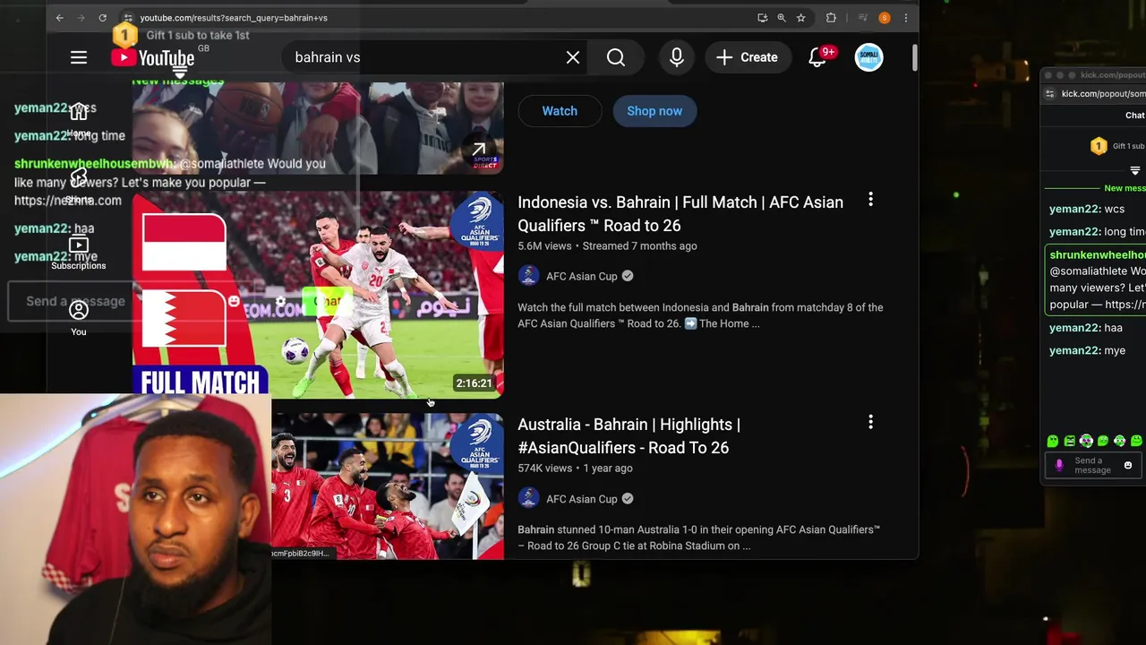Click the install app icon in address bar

[x=762, y=18]
